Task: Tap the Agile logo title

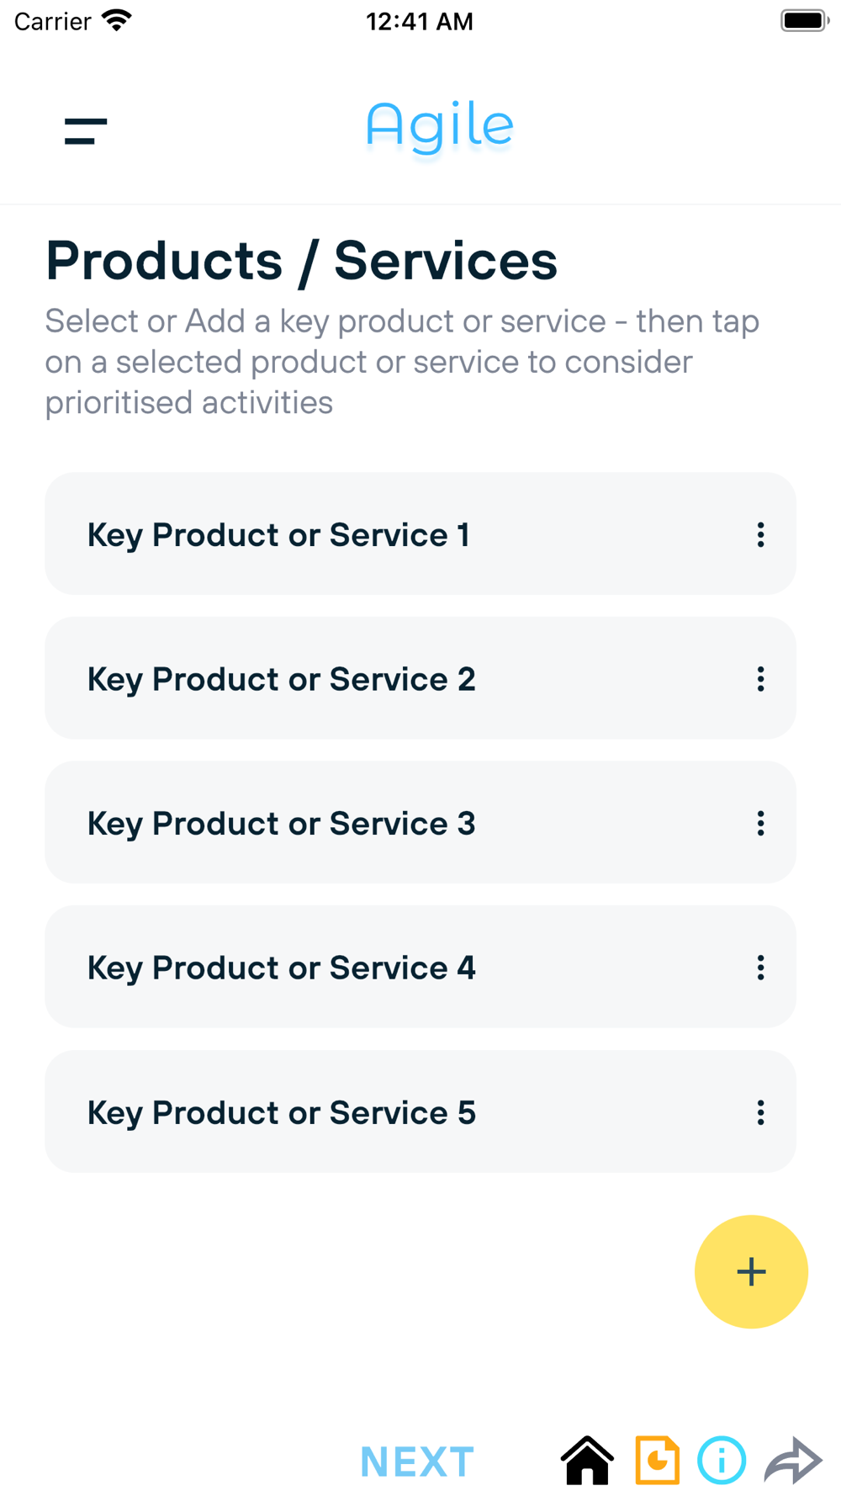Action: coord(439,127)
